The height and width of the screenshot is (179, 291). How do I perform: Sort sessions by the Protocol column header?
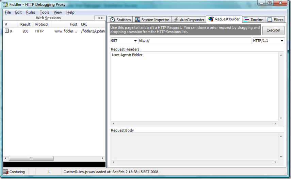[42, 24]
